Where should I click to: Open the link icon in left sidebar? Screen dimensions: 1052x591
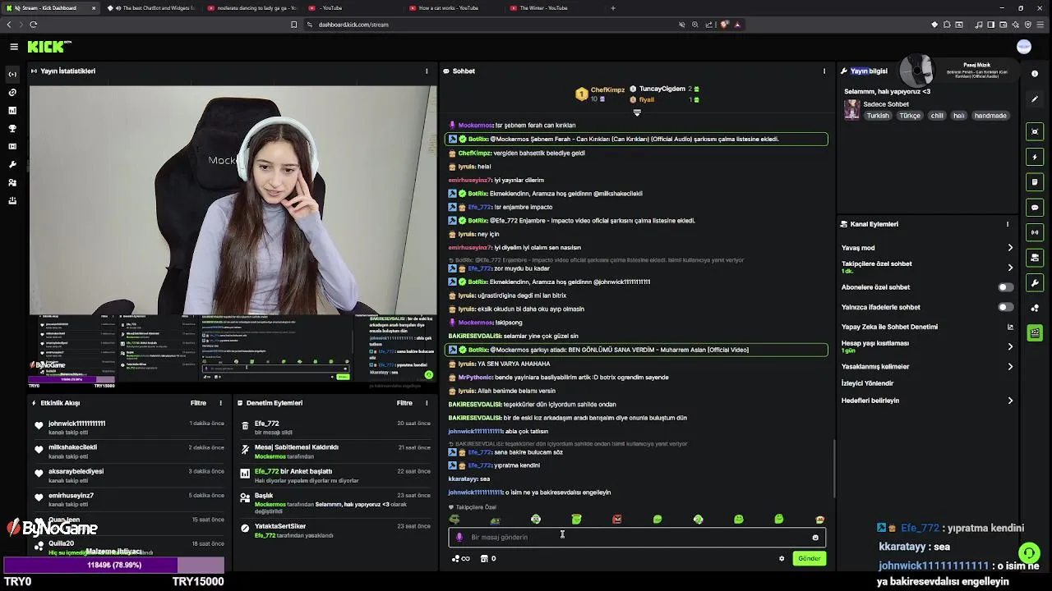coord(12,92)
